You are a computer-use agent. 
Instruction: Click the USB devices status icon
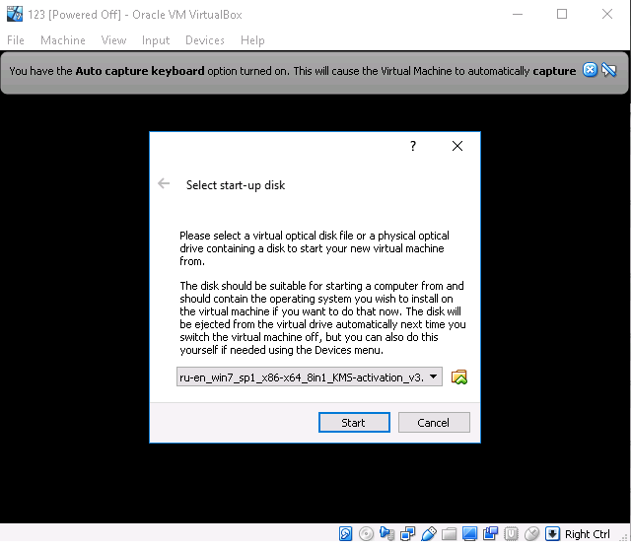coord(428,534)
